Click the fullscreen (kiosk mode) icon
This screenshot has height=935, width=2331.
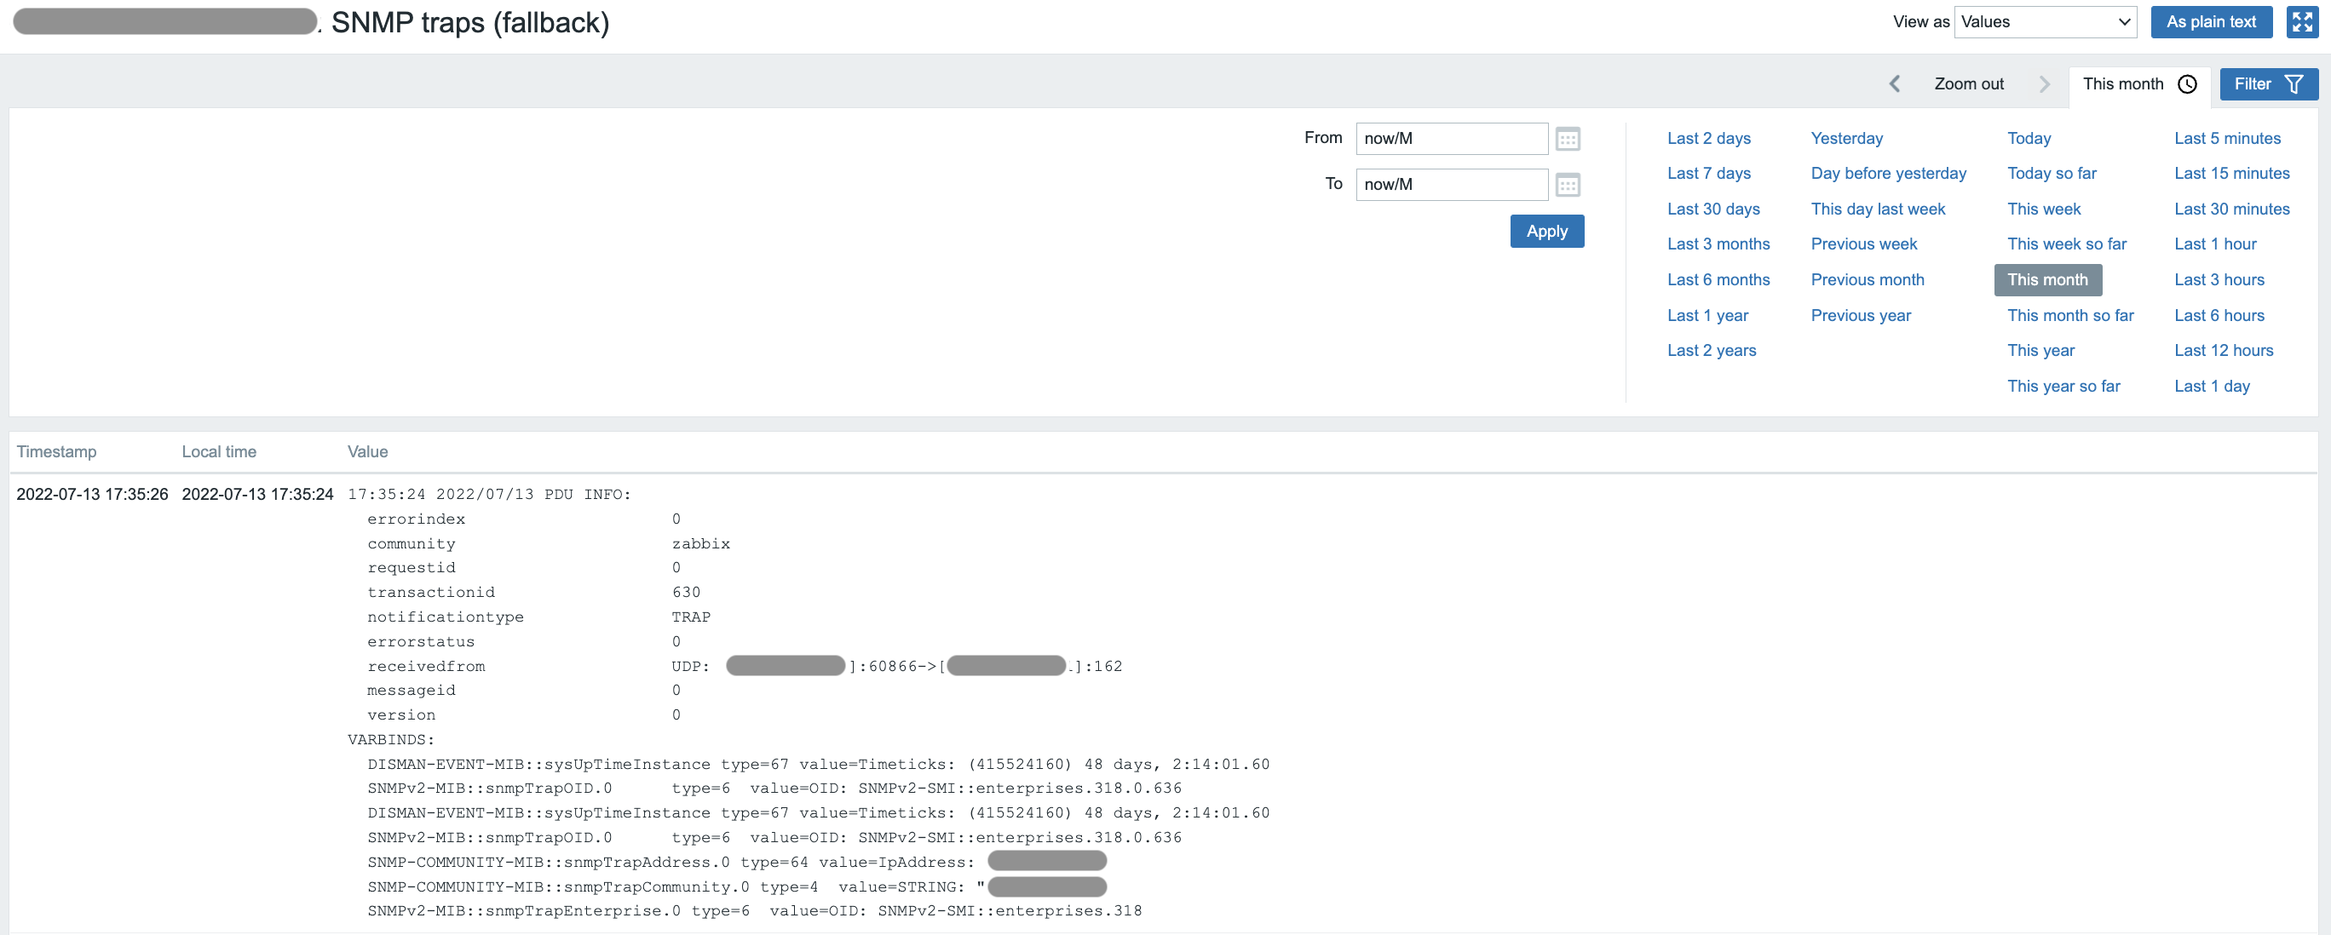[2302, 21]
